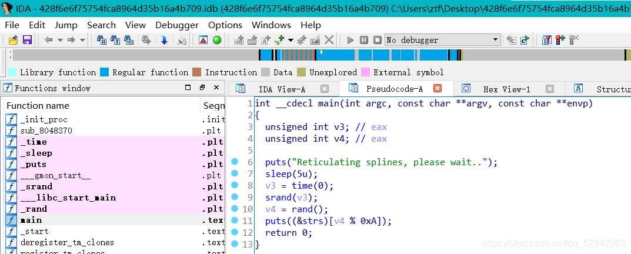The height and width of the screenshot is (254, 631).
Task: Open dropdown next to green s icon
Action: click(x=290, y=40)
